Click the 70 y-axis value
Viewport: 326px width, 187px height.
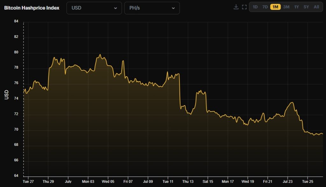[16, 129]
